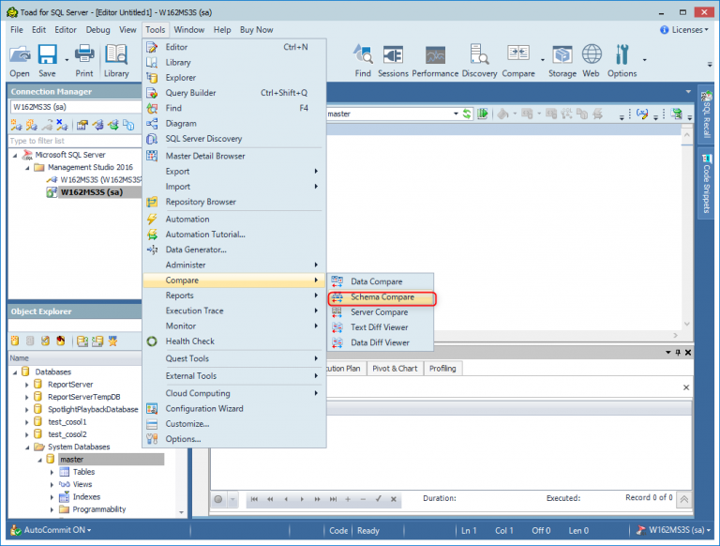Open the connection dropdown in status bar
This screenshot has height=546, width=720.
672,531
